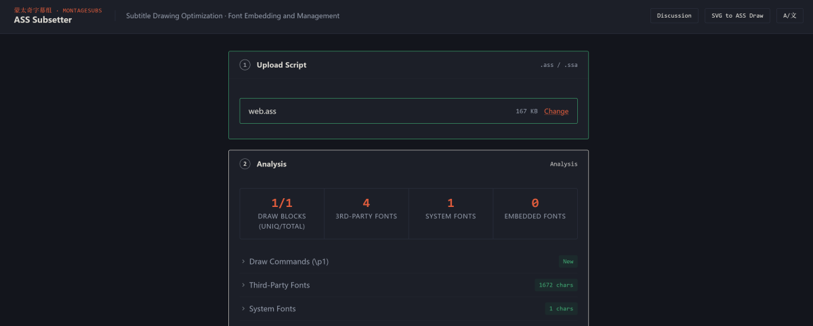Expand the Third-Party Fonts section
Screen dimensions: 813x326
click(x=279, y=285)
